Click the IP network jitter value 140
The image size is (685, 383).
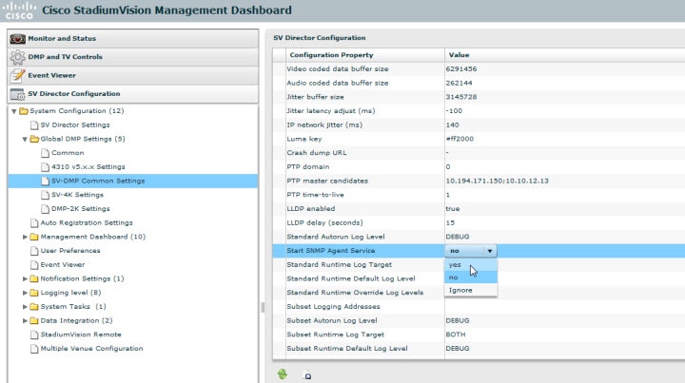point(452,124)
